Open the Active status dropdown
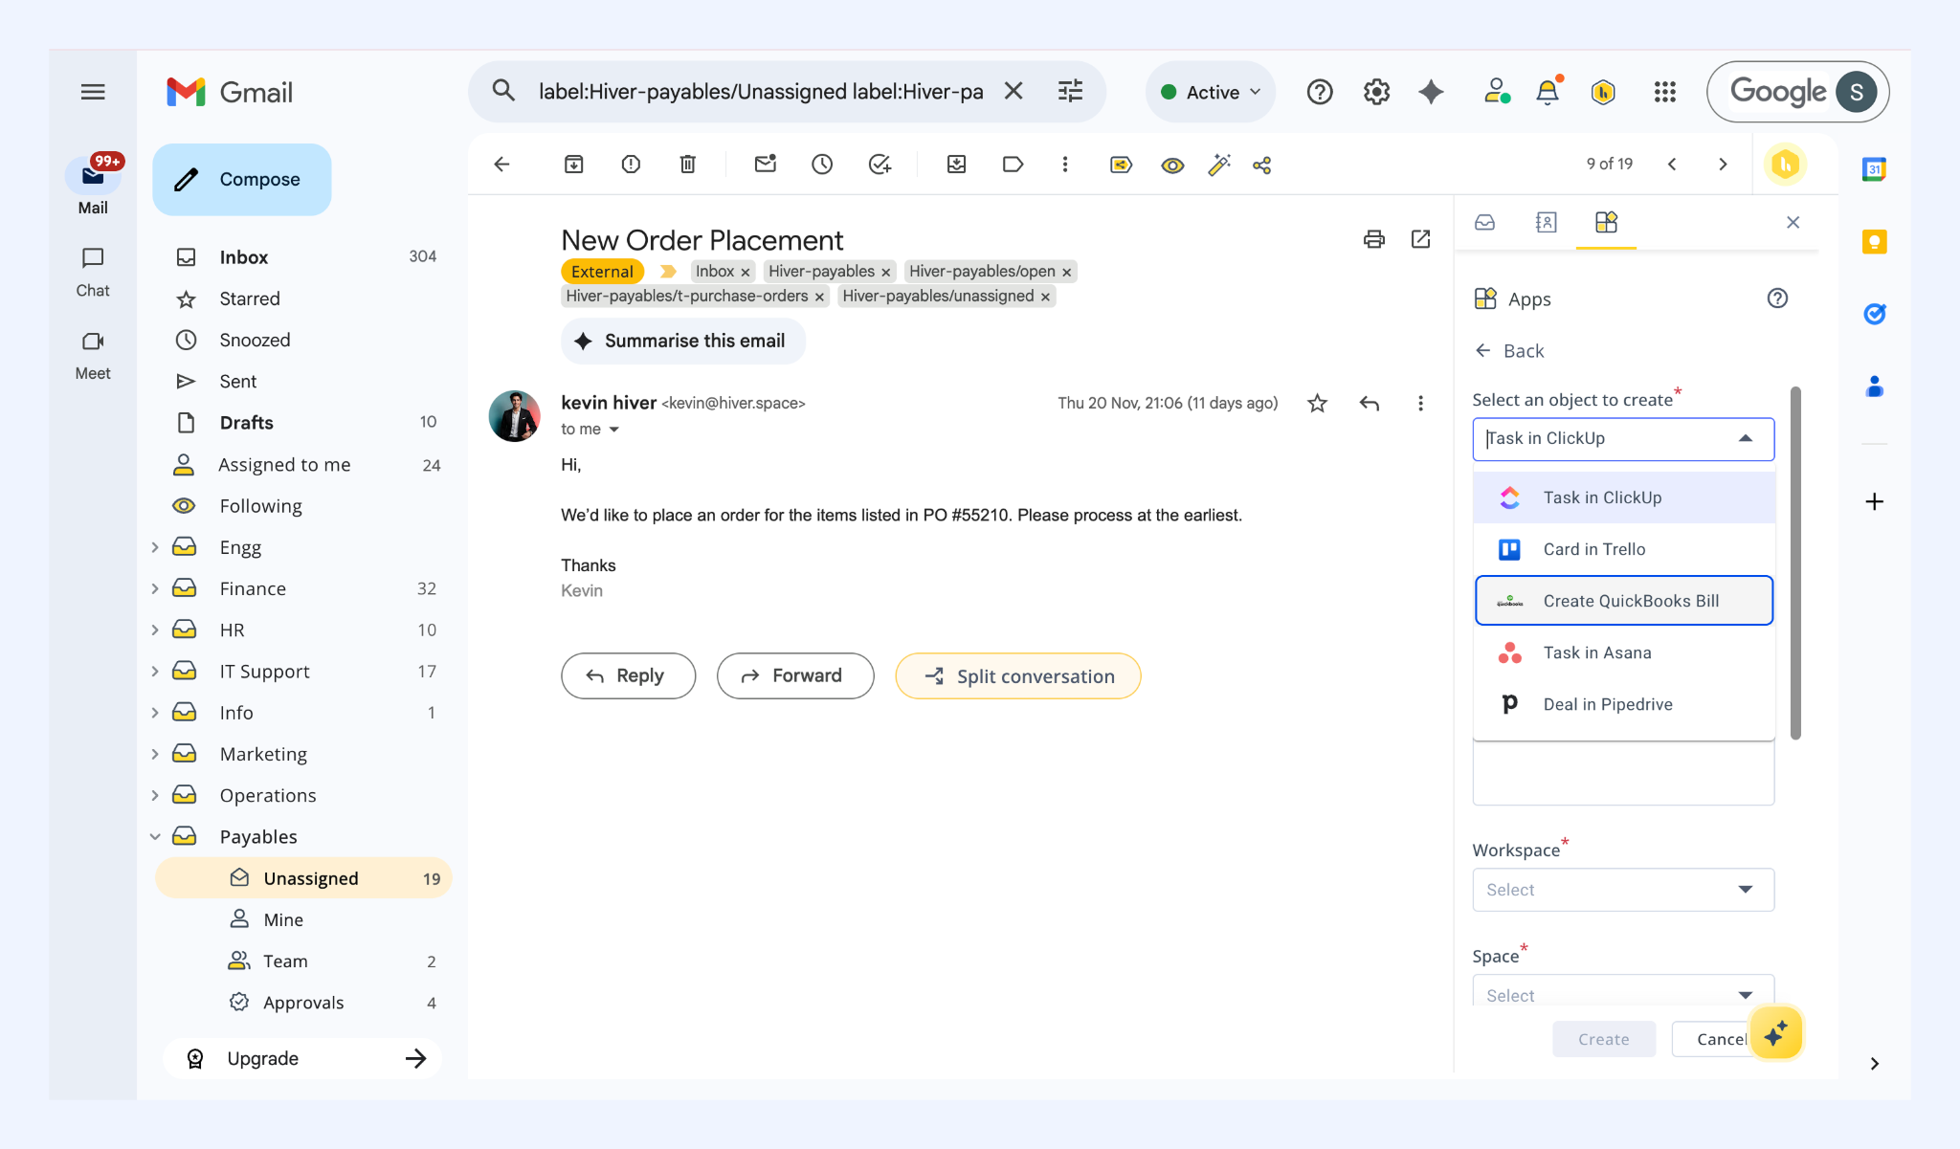Viewport: 1960px width, 1149px height. [x=1211, y=92]
